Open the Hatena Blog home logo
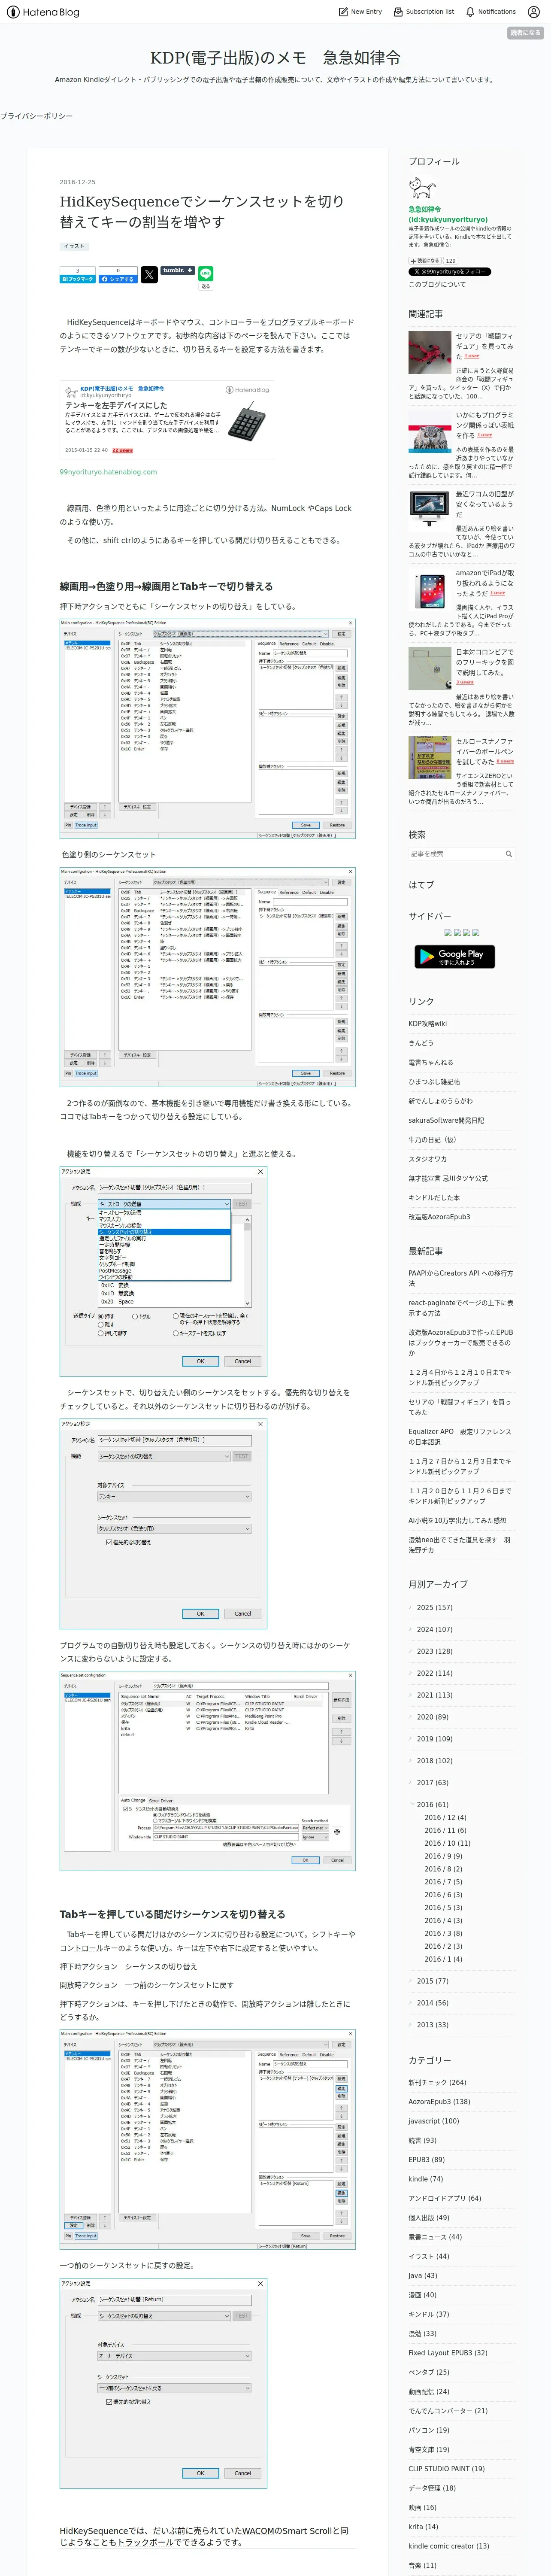This screenshot has height=2576, width=551. click(43, 12)
